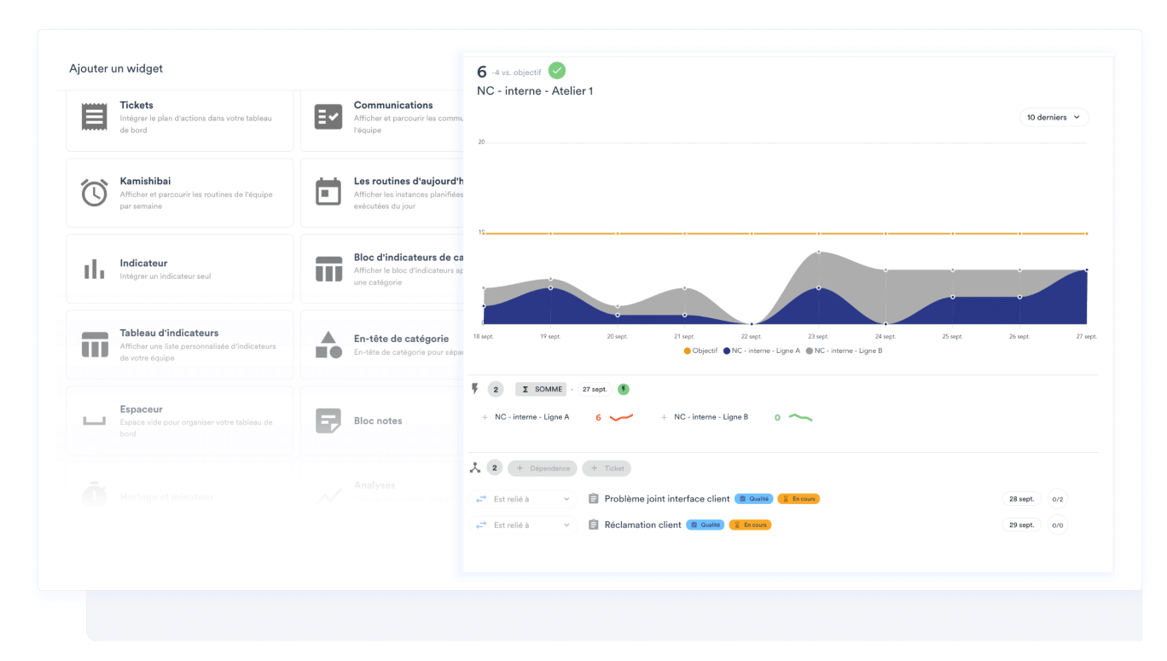
Task: Select the Tickets widget icon
Action: tap(95, 116)
